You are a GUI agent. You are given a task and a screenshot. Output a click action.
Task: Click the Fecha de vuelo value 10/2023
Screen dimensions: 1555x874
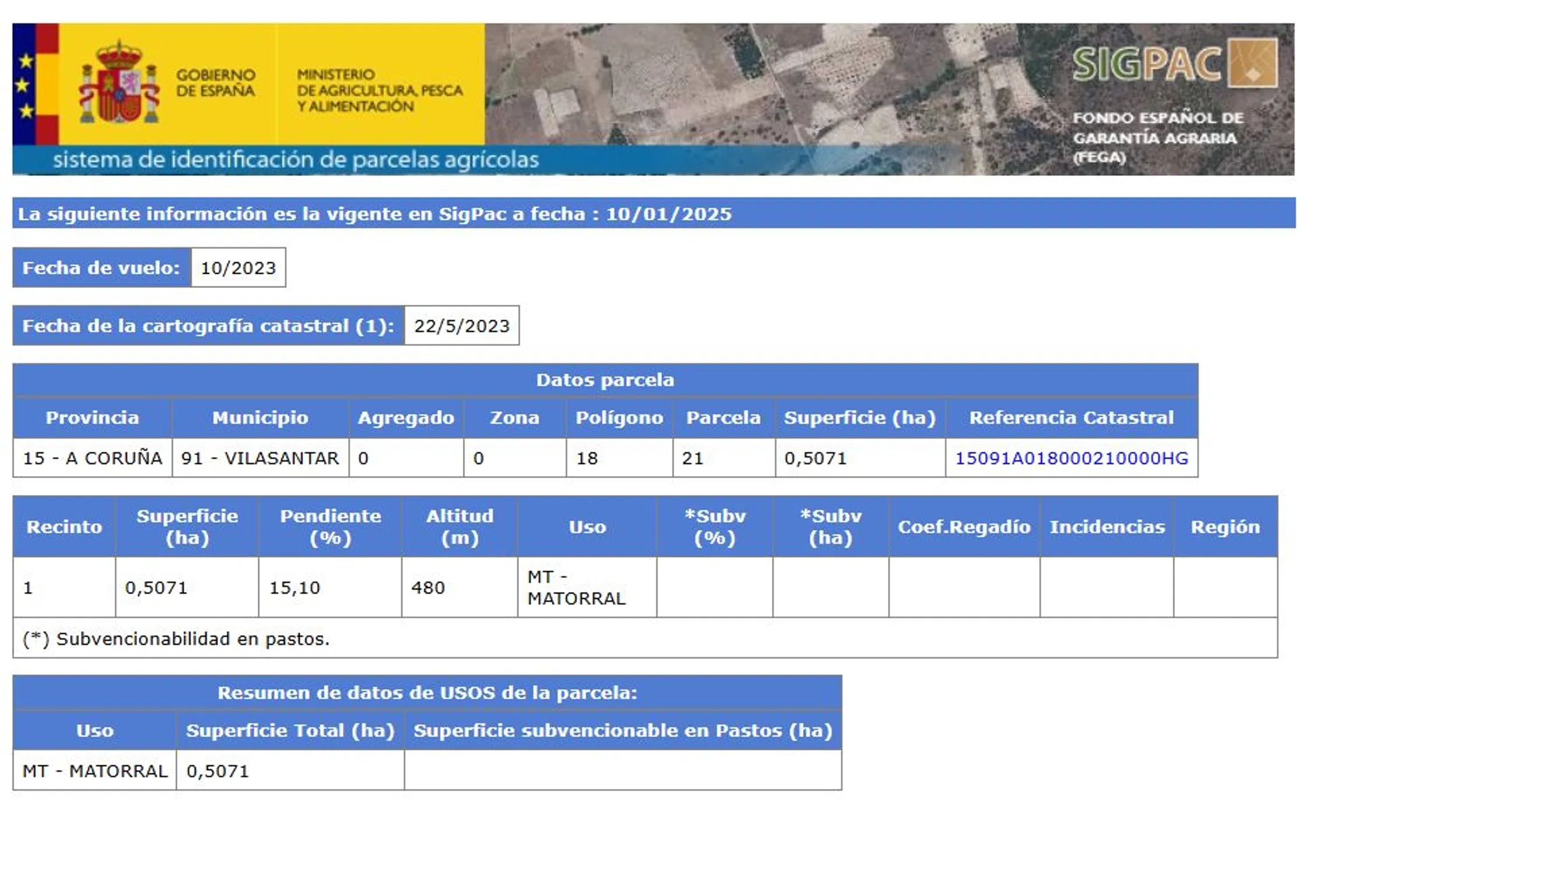click(238, 268)
